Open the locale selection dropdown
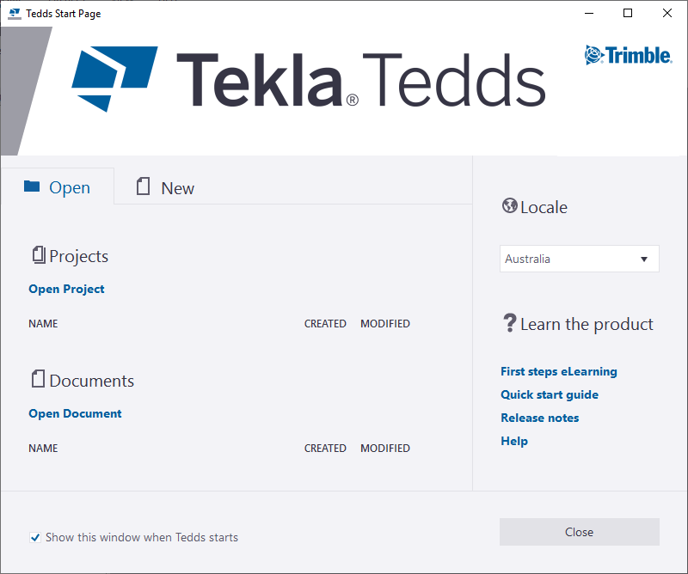This screenshot has width=688, height=574. click(579, 259)
